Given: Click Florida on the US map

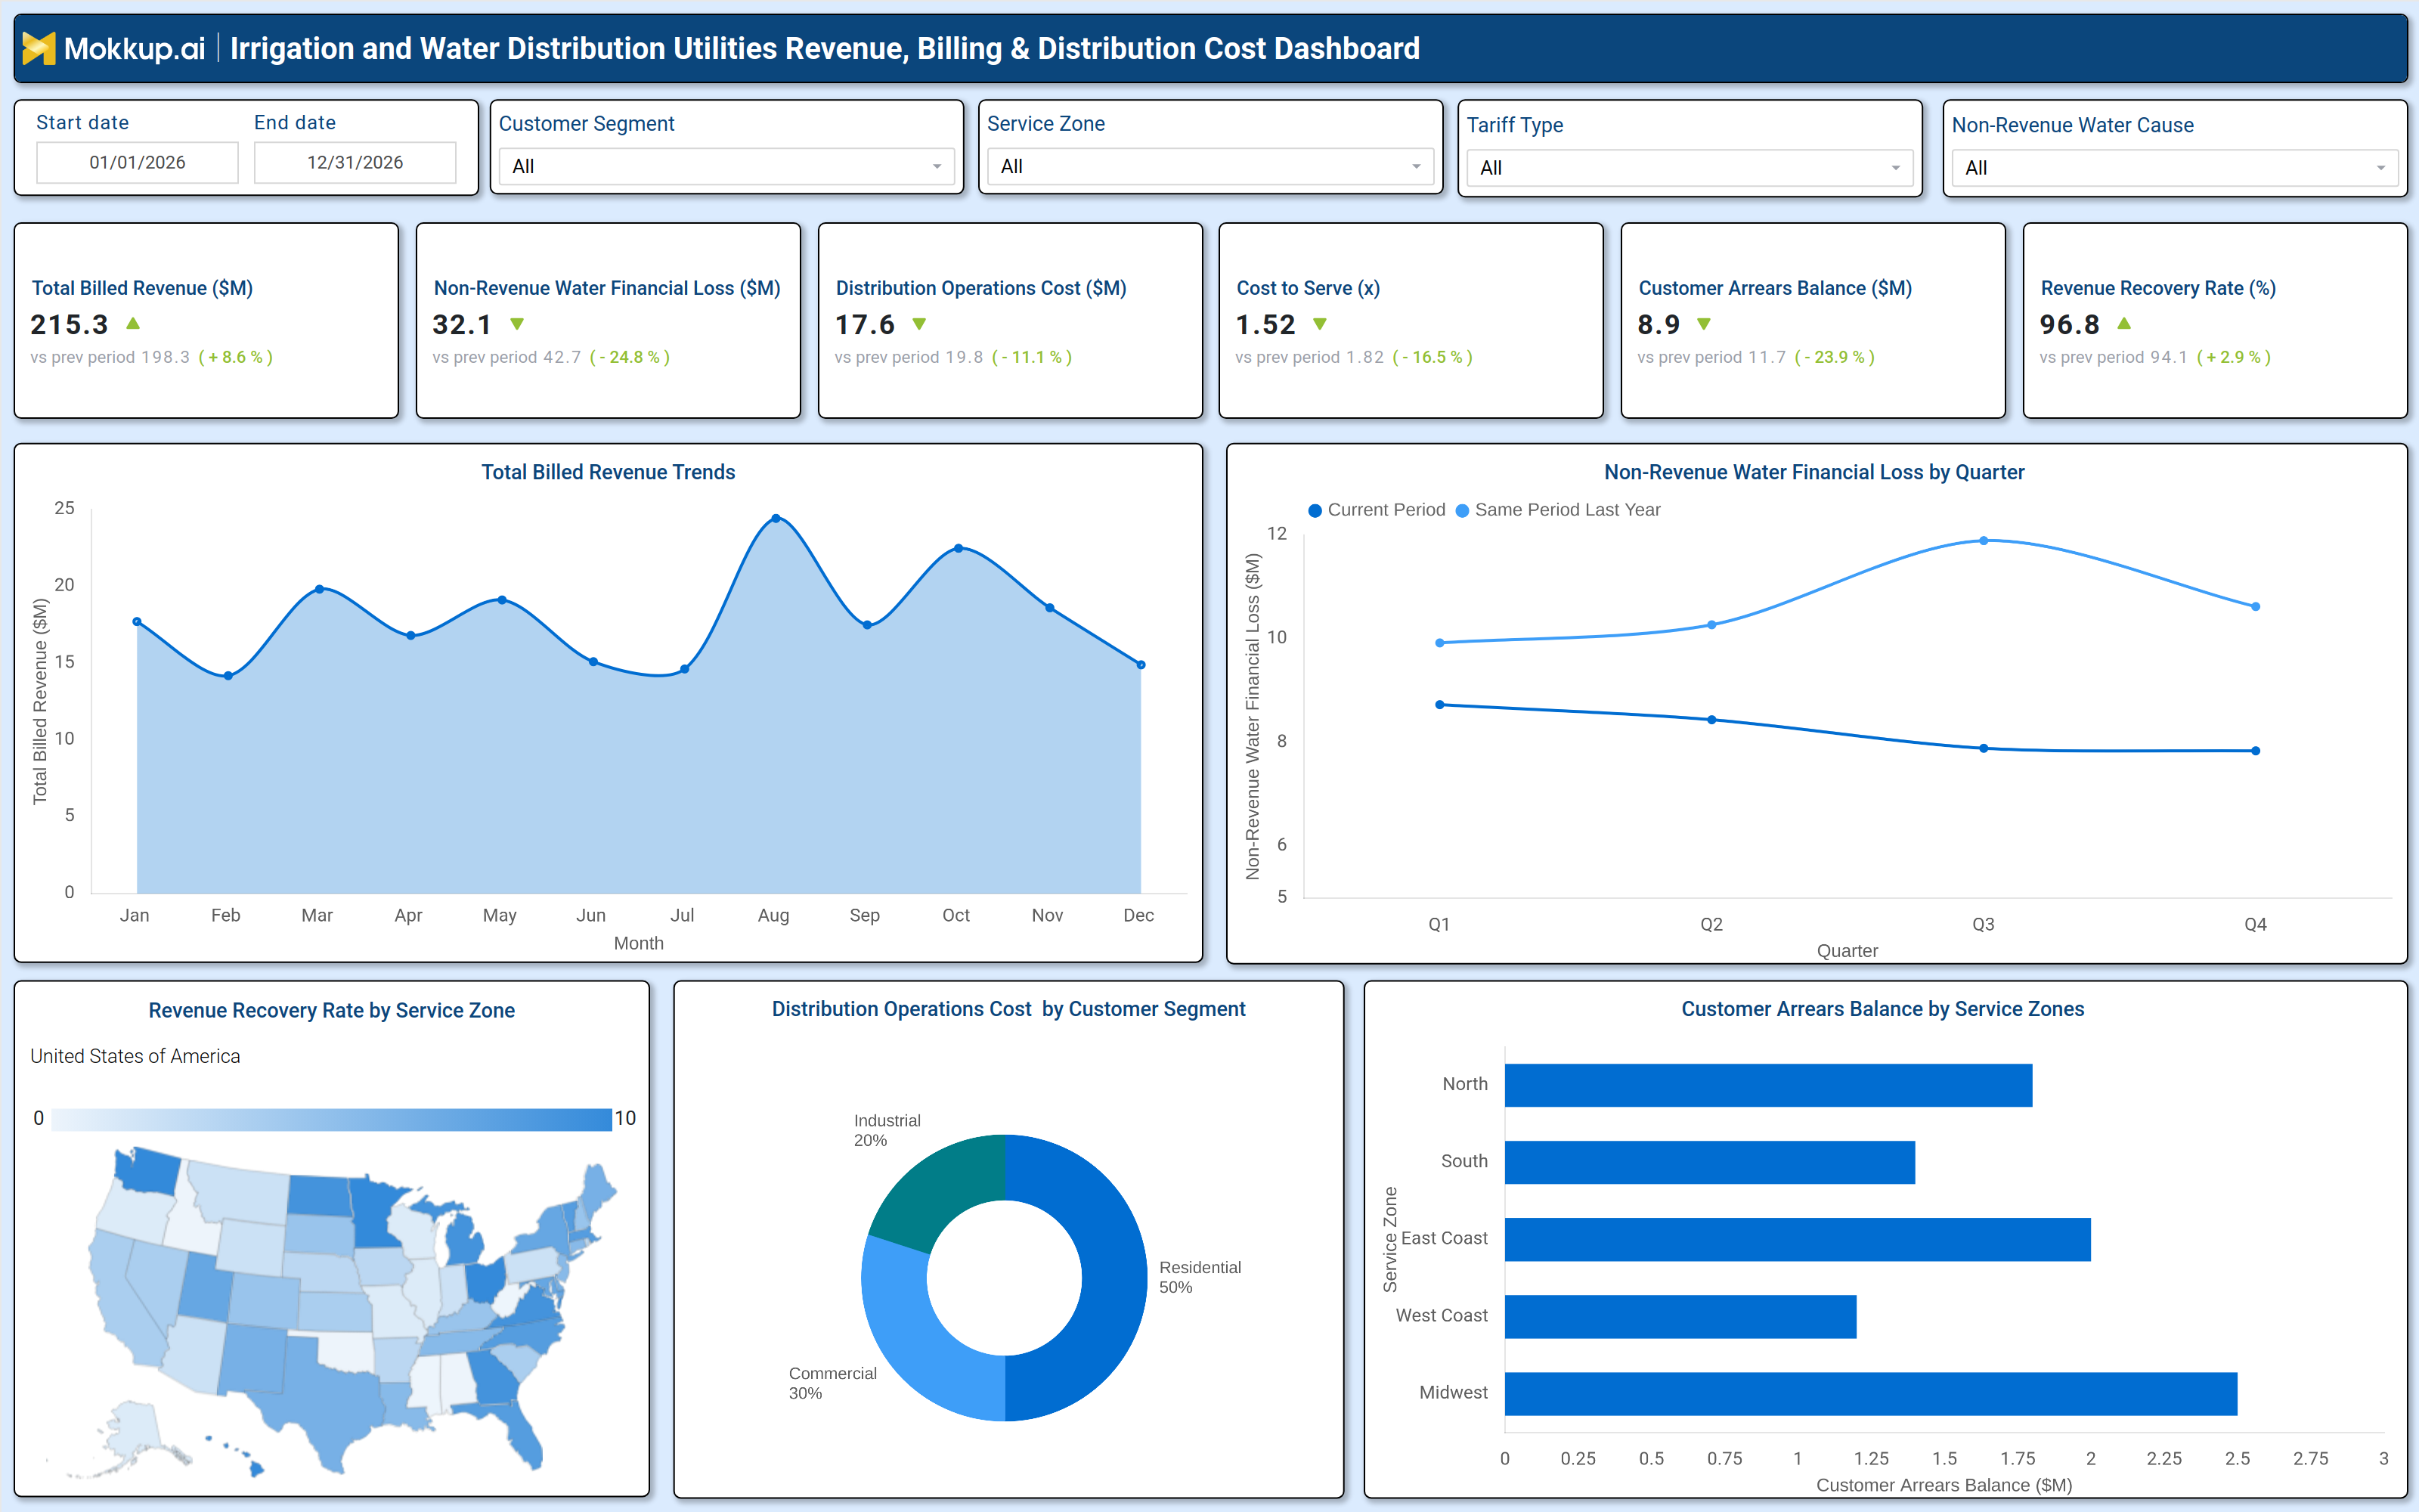Looking at the screenshot, I should click(x=520, y=1435).
